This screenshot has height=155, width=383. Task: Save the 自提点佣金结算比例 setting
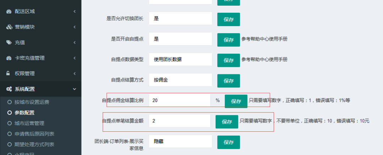[x=236, y=101]
